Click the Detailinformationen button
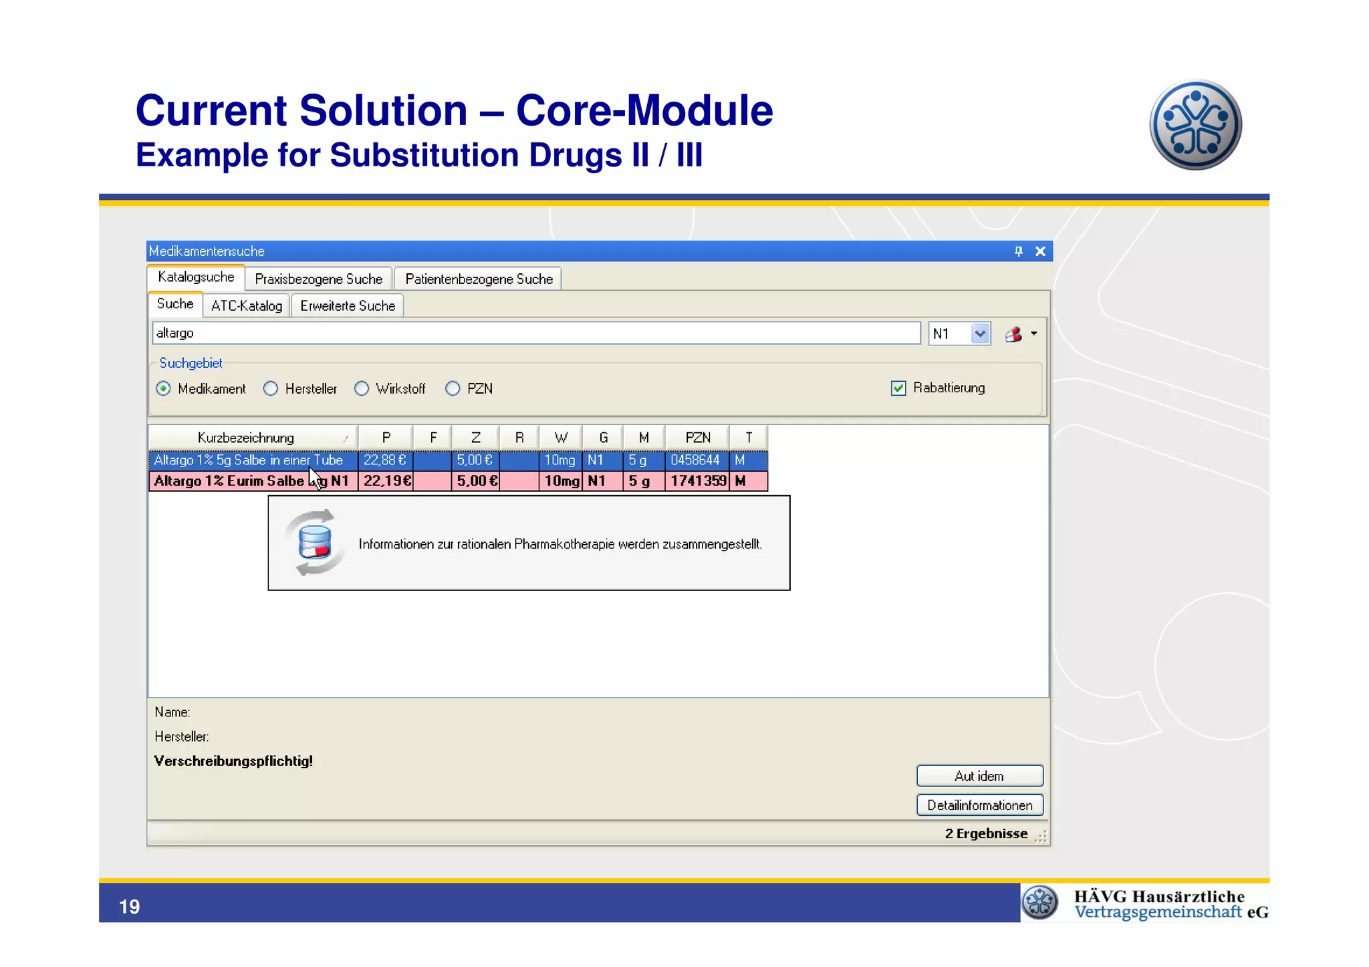Screen dimensions: 1369x967 coord(979,806)
